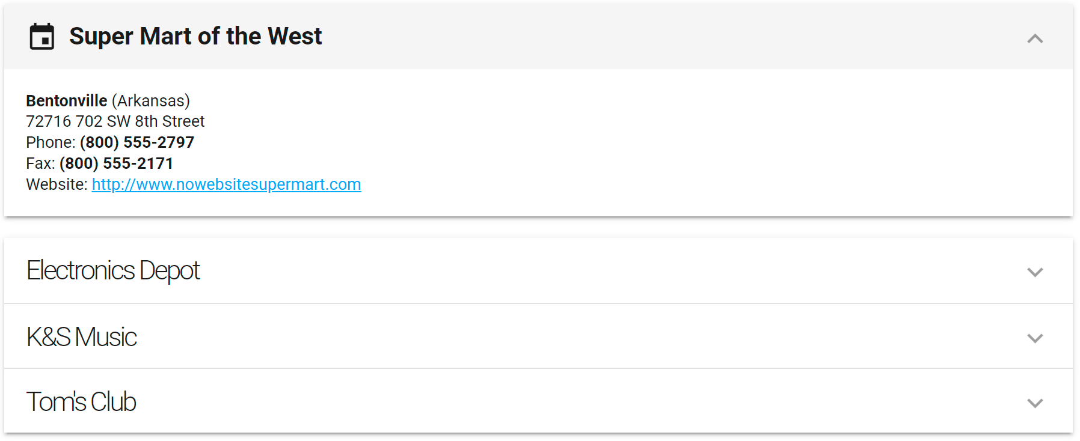Click the upward chevron on Super Mart header

pos(1036,38)
